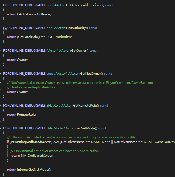Select the NM_DedicatedServer identifier
This screenshot has height=177, width=175.
[x=37, y=156]
